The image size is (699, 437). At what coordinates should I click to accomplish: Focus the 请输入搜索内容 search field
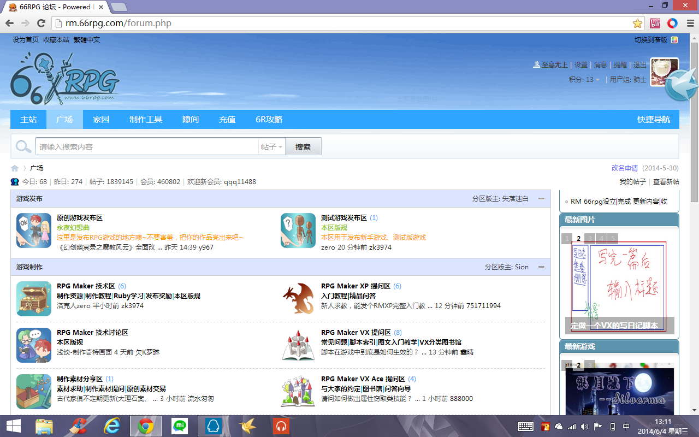click(147, 147)
